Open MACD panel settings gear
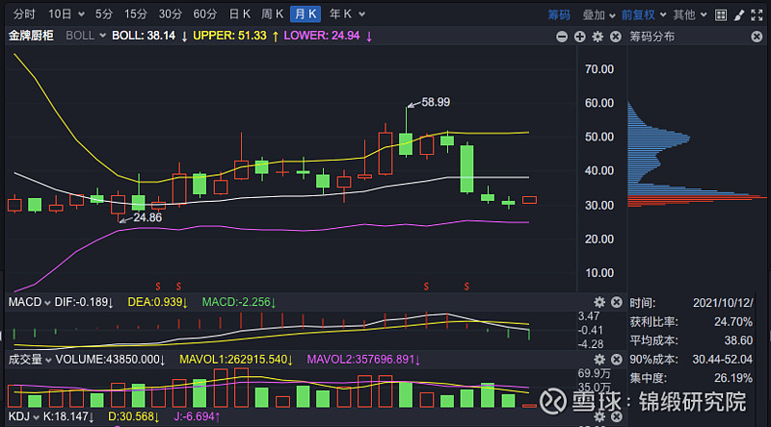The height and width of the screenshot is (427, 771). point(598,303)
